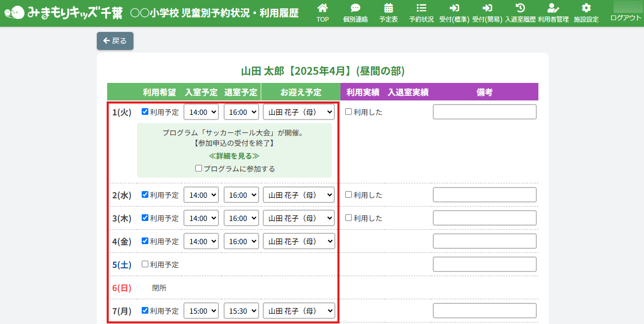
Task: Open 入退室履歴 history icon
Action: [520, 9]
